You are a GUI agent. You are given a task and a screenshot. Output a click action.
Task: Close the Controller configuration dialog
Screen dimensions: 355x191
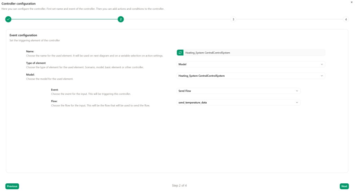coord(352,2)
